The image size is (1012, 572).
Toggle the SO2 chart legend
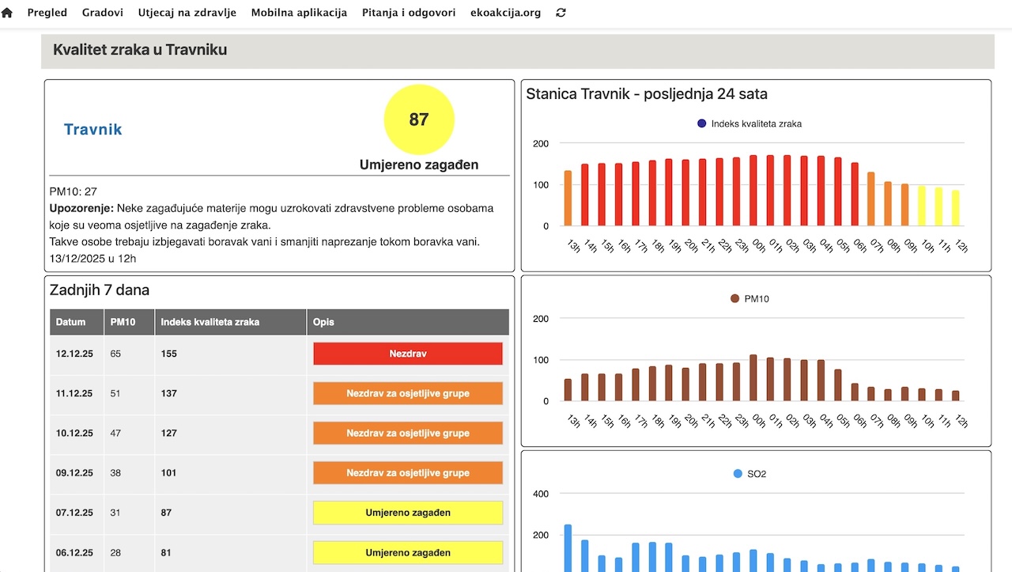(x=750, y=474)
